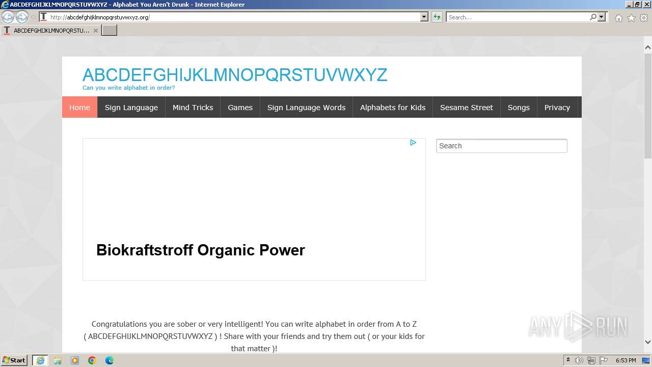The height and width of the screenshot is (367, 652).
Task: Click the "Can you write alphabet in order?" tagline
Action: (x=129, y=88)
